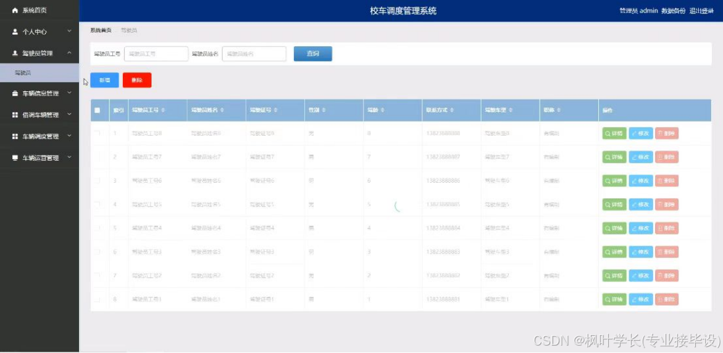723x353 pixels.
Task: Click the row 删除 button for 驾驶员工号5
Action: (x=667, y=205)
